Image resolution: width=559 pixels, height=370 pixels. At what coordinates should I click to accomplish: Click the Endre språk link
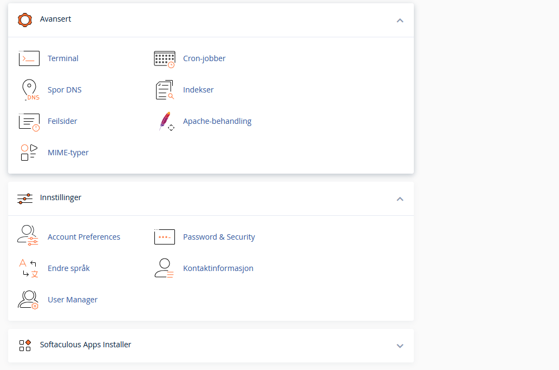pyautogui.click(x=69, y=268)
